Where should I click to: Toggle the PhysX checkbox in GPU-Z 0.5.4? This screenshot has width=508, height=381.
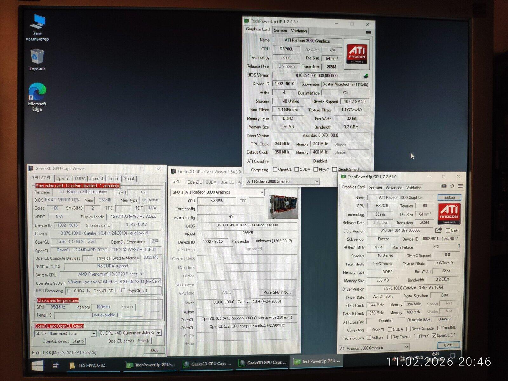tap(316, 170)
